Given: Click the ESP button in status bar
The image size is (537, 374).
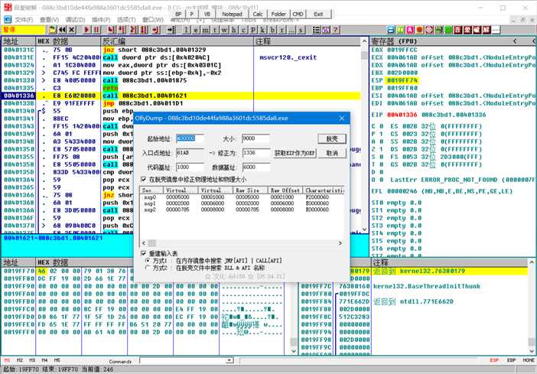Looking at the screenshot, I should 494,360.
